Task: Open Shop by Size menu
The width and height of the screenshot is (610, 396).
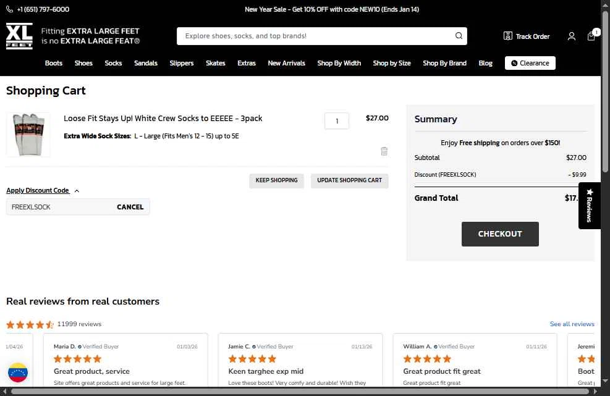Action: pyautogui.click(x=392, y=63)
